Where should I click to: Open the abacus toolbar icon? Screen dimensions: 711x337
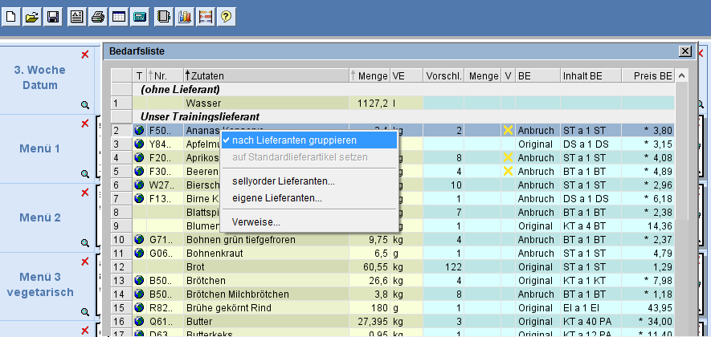(205, 16)
